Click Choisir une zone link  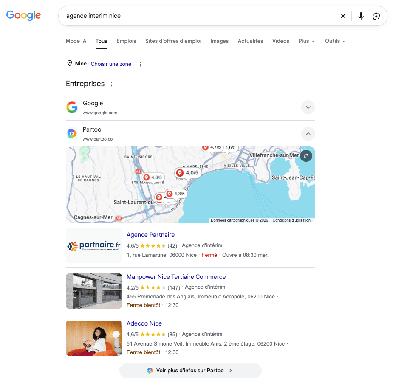[x=111, y=64]
